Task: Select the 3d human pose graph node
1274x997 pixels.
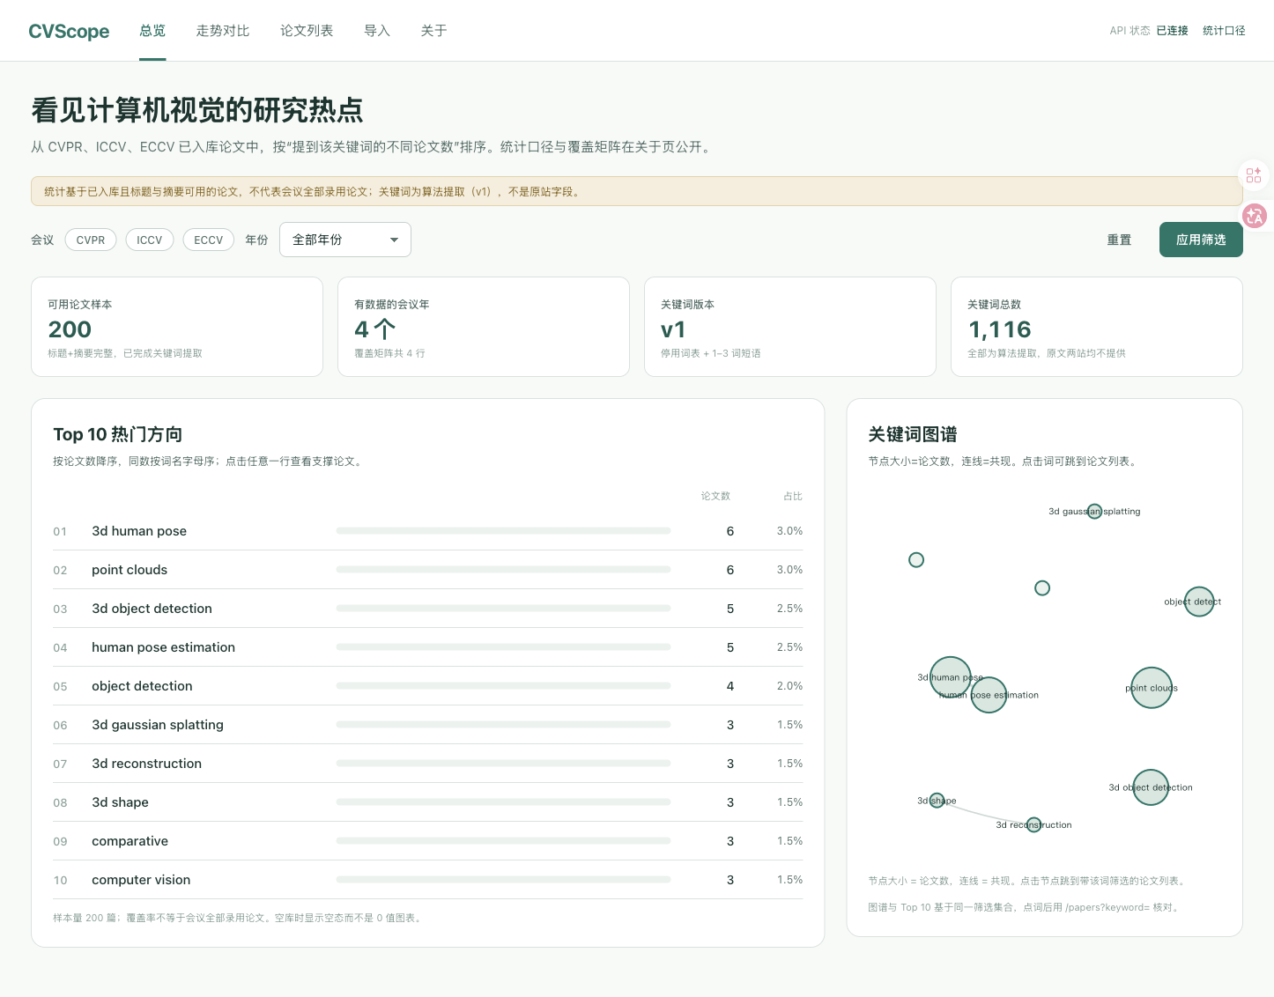Action: 951,677
